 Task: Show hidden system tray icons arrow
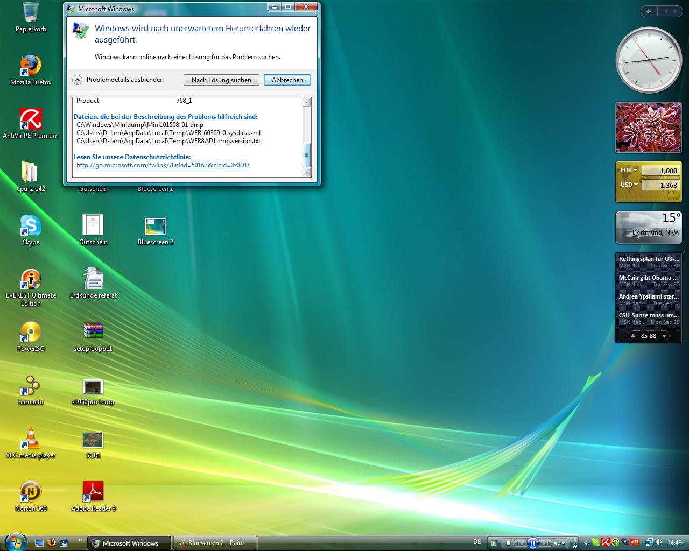point(586,543)
